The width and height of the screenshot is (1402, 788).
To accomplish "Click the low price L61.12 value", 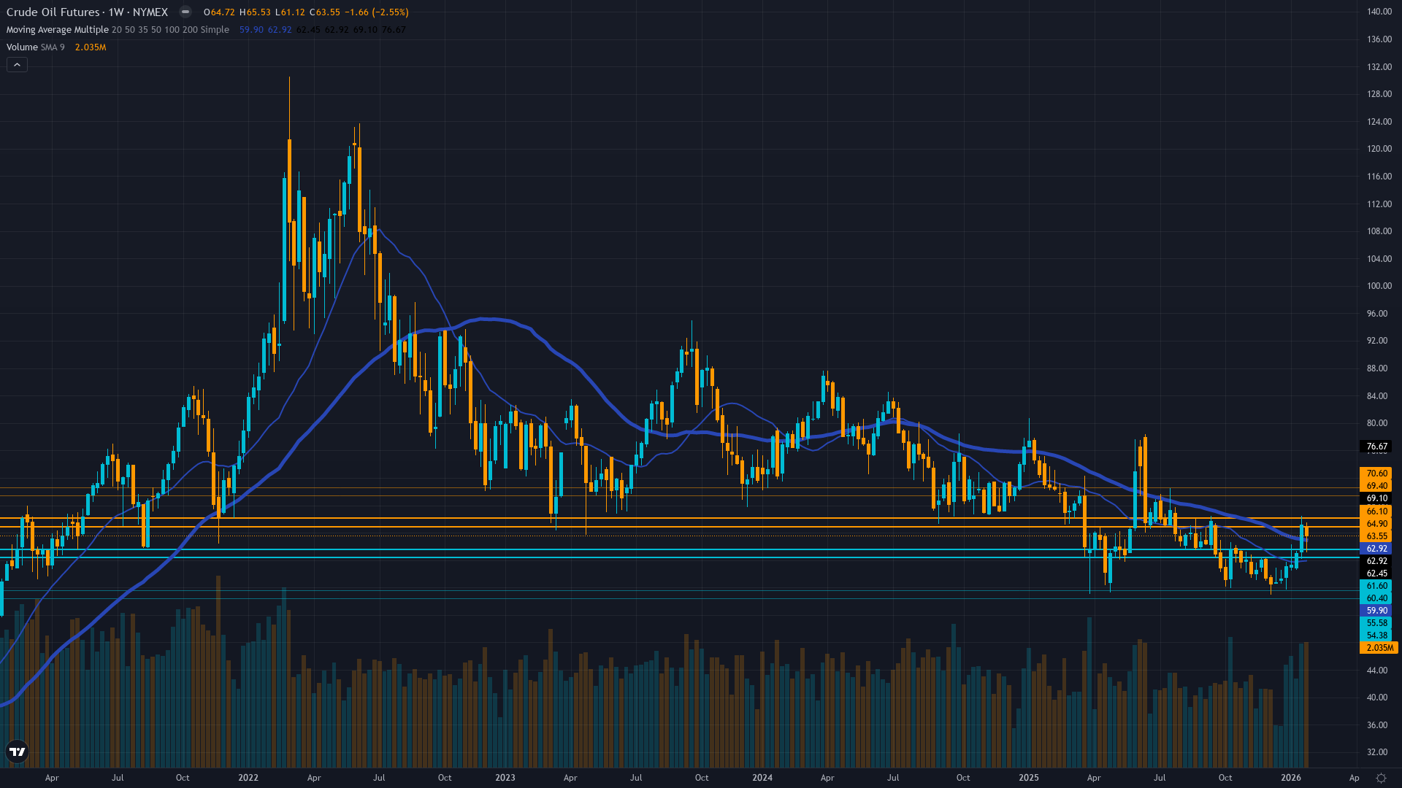I will click(290, 12).
